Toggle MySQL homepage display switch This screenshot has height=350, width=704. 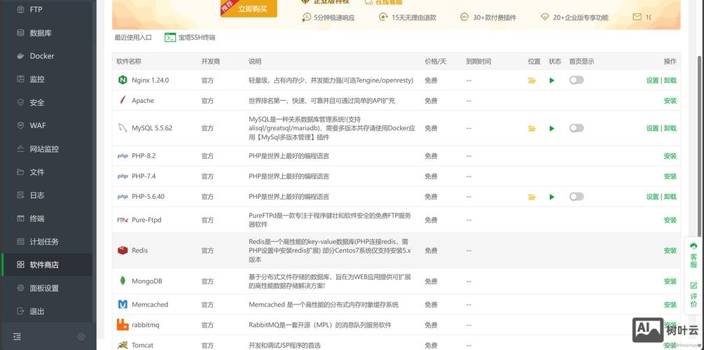click(x=577, y=128)
